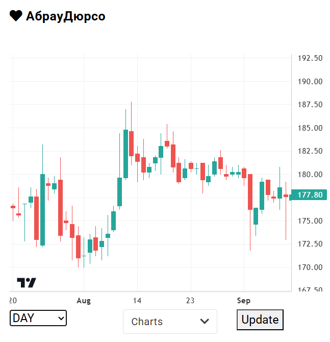Select the 180.00 price axis label
330x342 pixels.
coord(310,175)
